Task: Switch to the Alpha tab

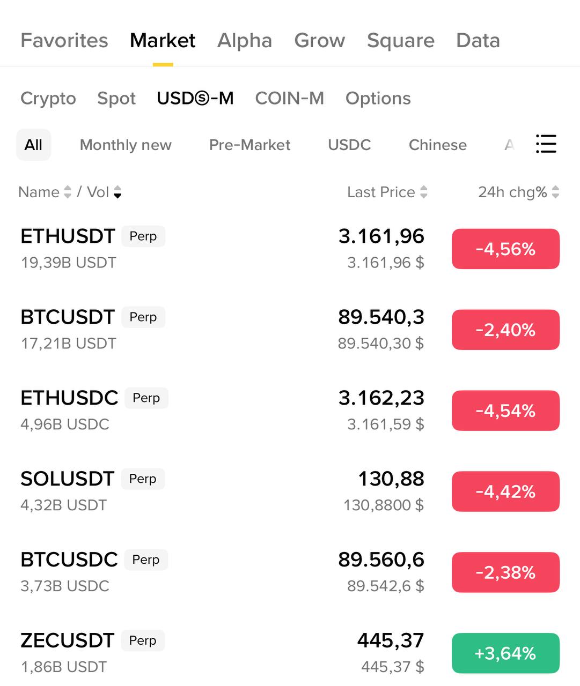Action: coord(245,41)
